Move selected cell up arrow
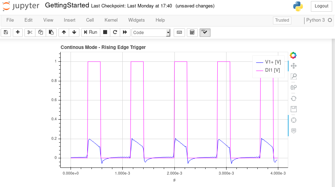Viewport: 335px width, 187px height. tap(64, 33)
